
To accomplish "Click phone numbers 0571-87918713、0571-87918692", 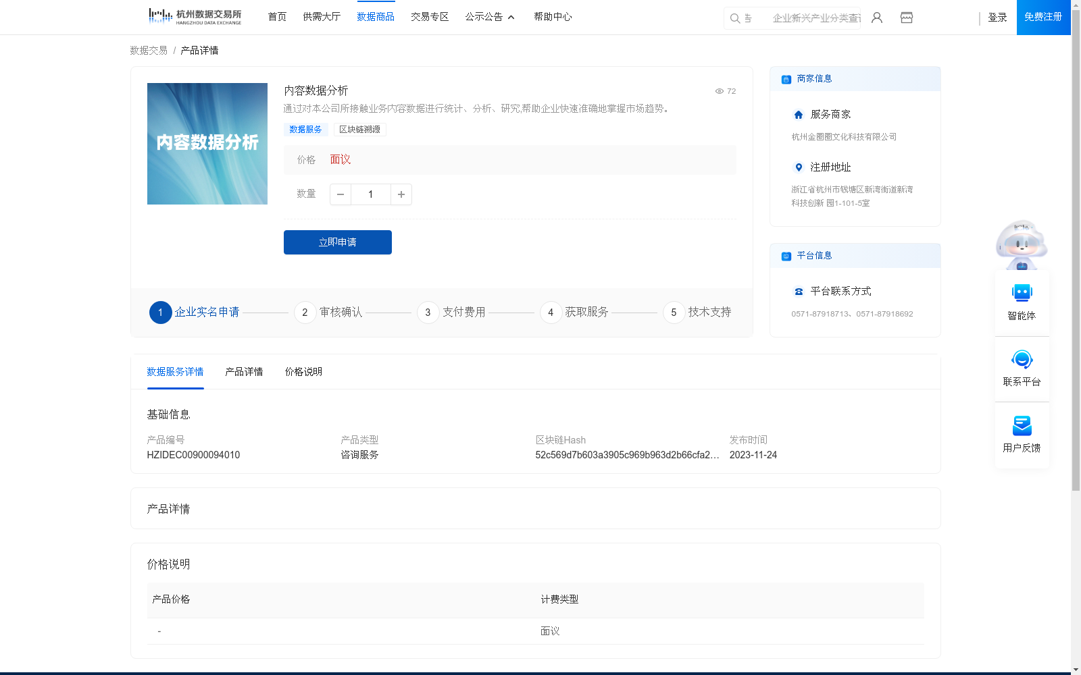I will pos(852,314).
